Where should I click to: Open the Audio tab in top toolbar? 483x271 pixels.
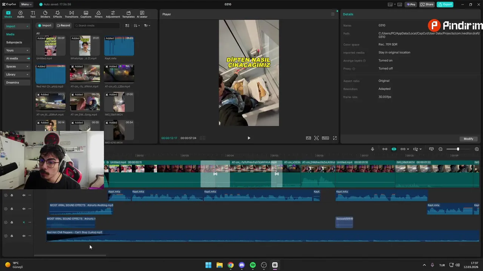click(x=20, y=14)
